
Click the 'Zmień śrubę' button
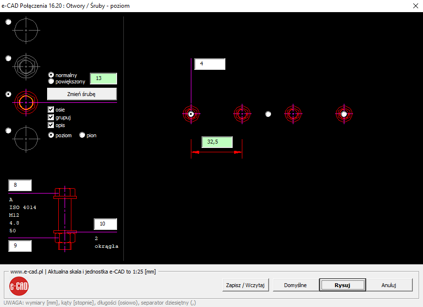pyautogui.click(x=82, y=94)
